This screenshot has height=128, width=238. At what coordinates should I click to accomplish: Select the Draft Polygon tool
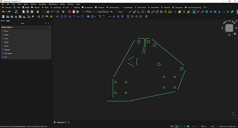pos(161,12)
